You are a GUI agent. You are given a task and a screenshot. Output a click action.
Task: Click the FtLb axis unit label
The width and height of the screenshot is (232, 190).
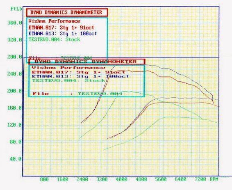click(16, 9)
